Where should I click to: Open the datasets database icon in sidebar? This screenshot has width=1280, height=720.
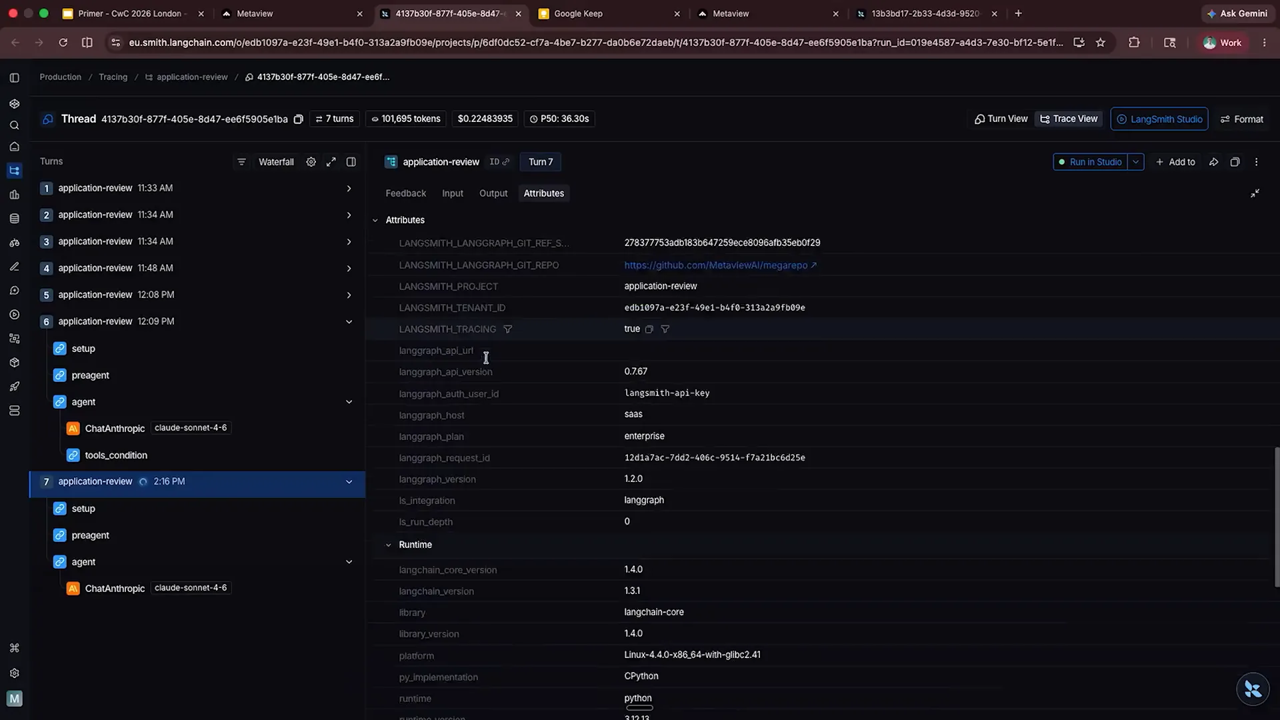15,219
